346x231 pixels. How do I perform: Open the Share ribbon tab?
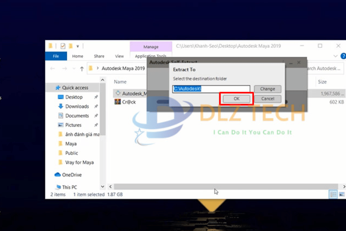coord(99,56)
